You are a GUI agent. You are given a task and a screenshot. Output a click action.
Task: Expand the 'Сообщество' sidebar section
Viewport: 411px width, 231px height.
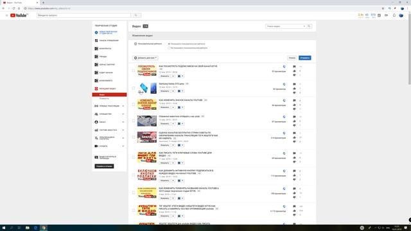pos(123,114)
